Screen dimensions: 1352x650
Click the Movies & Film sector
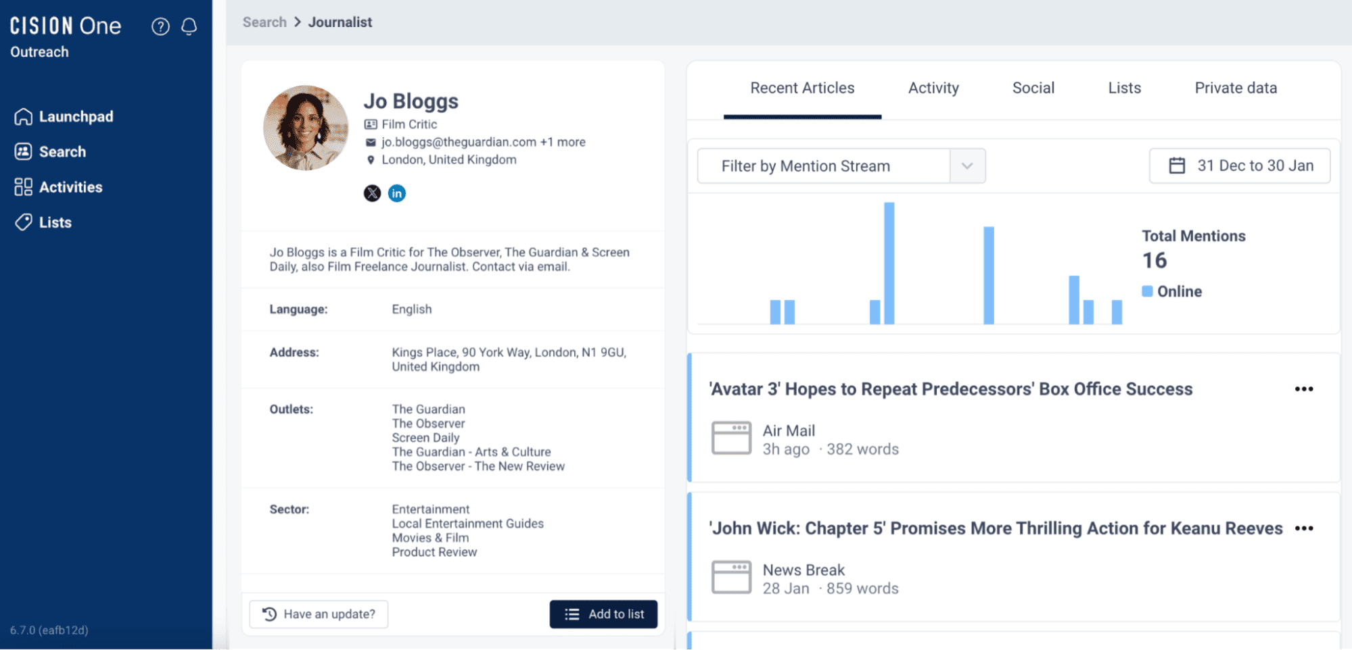(x=430, y=538)
